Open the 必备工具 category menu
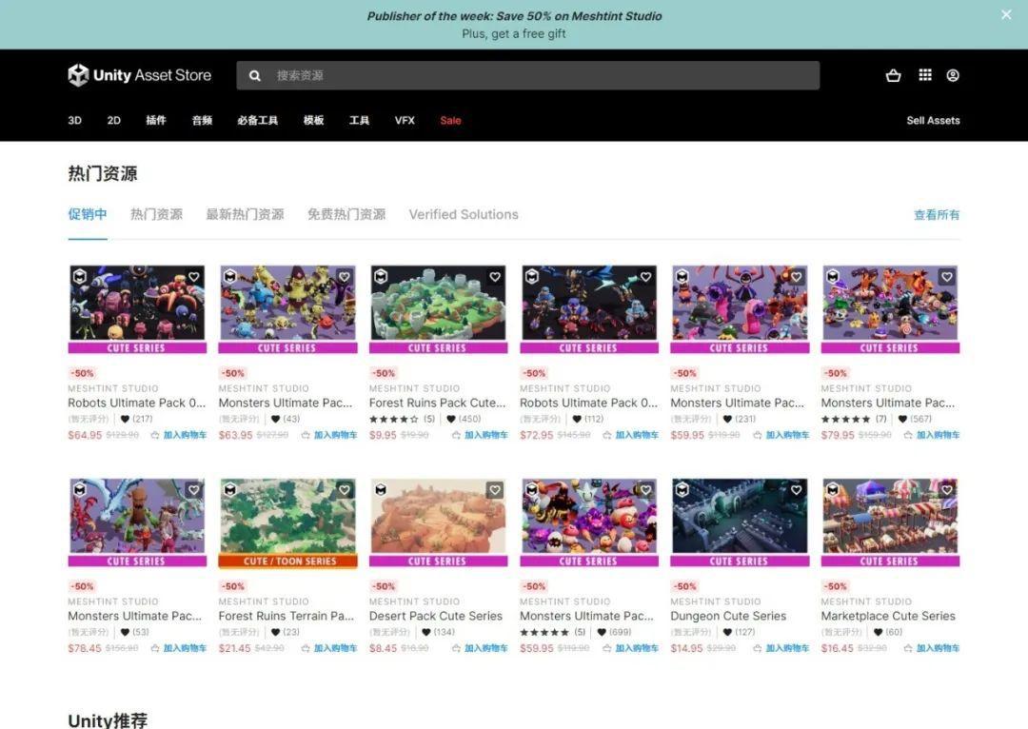This screenshot has width=1028, height=729. coord(258,121)
